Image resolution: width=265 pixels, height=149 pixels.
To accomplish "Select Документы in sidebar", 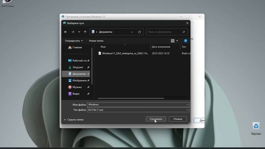I will coord(76,74).
